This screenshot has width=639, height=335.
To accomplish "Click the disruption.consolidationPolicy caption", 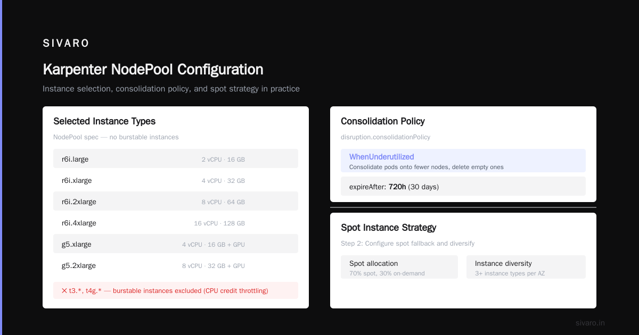I will tap(386, 137).
